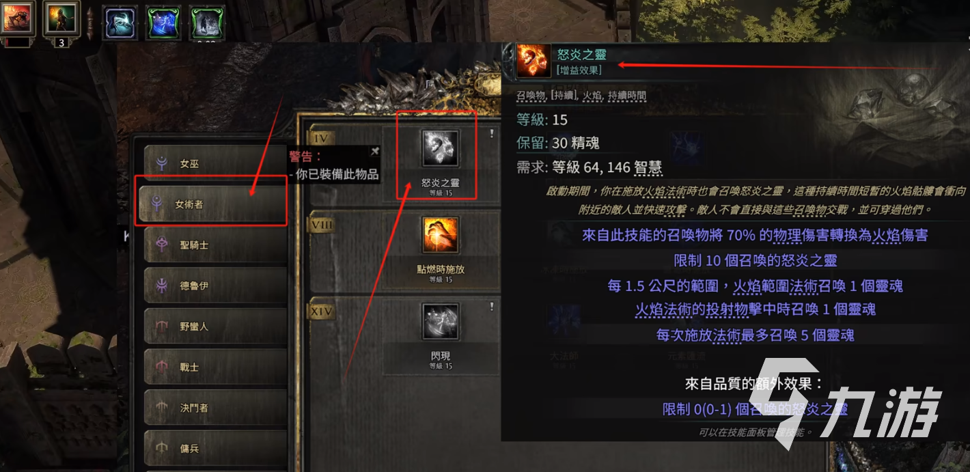Close the 警告 warning popup
This screenshot has height=472, width=970.
(x=374, y=152)
